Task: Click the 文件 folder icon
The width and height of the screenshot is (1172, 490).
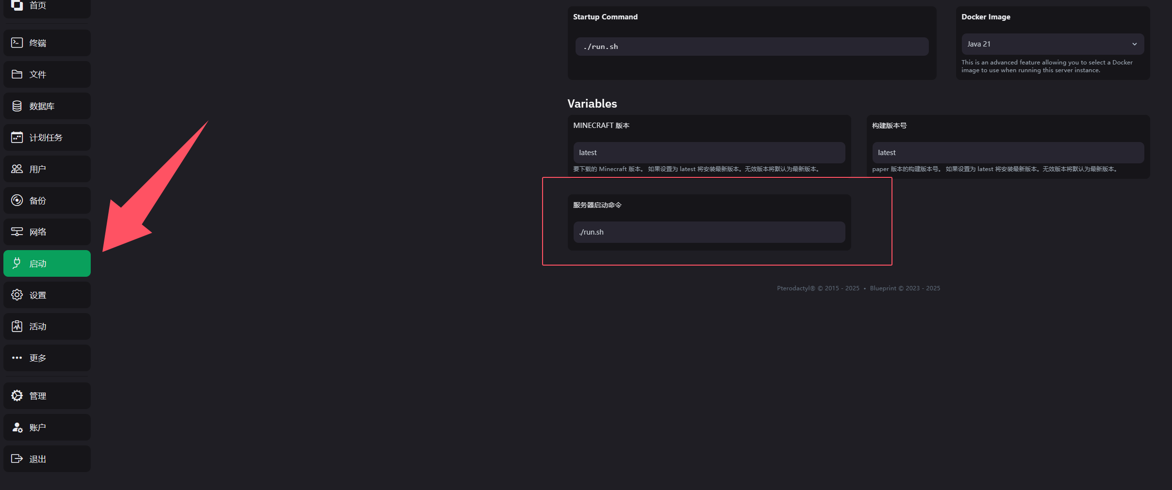Action: [17, 74]
